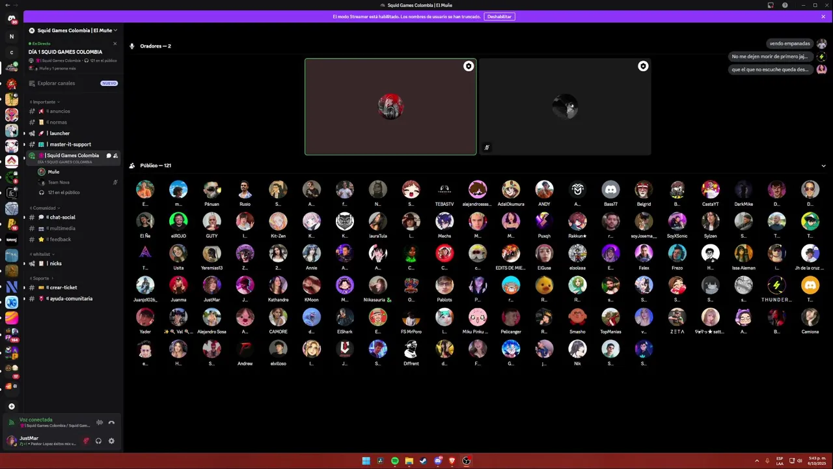Select speaker Muñe in stage channel list
The image size is (833, 469).
pos(53,172)
